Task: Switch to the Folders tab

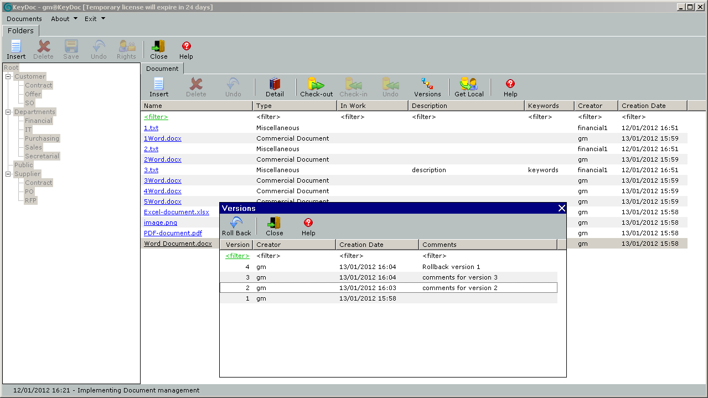Action: (x=20, y=31)
